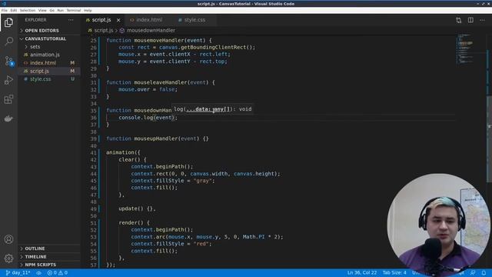Viewport: 492px width, 277px height.
Task: Open the Search view in activity bar
Action: (8, 41)
